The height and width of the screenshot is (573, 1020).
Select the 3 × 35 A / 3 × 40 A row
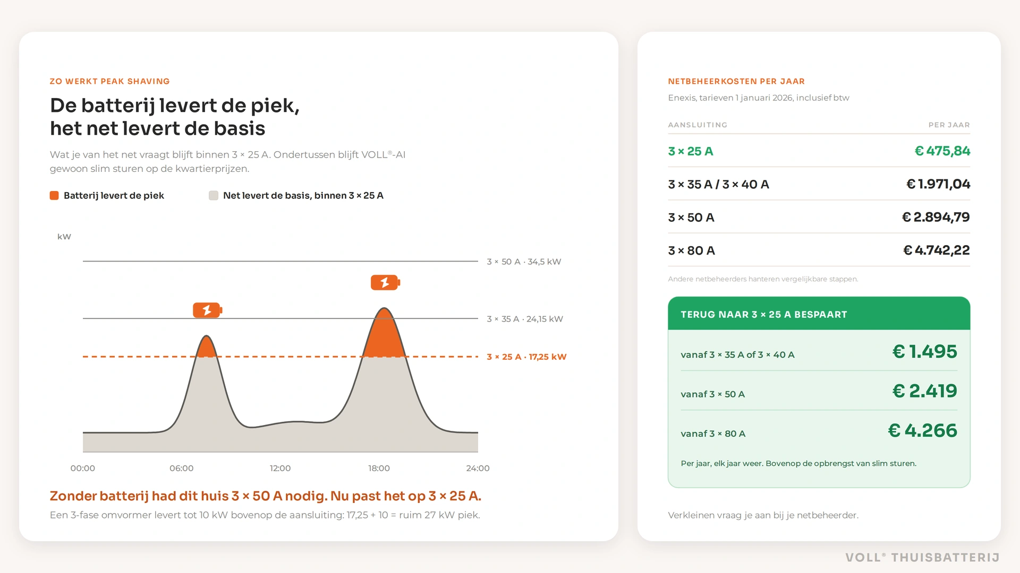(819, 184)
